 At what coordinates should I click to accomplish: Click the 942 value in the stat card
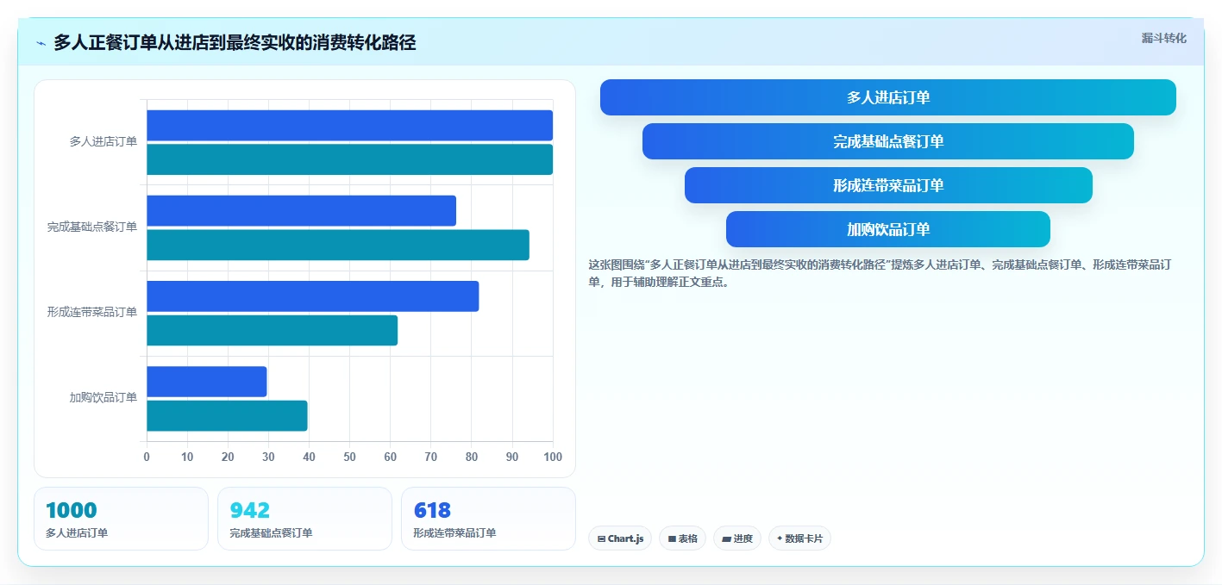pos(250,510)
